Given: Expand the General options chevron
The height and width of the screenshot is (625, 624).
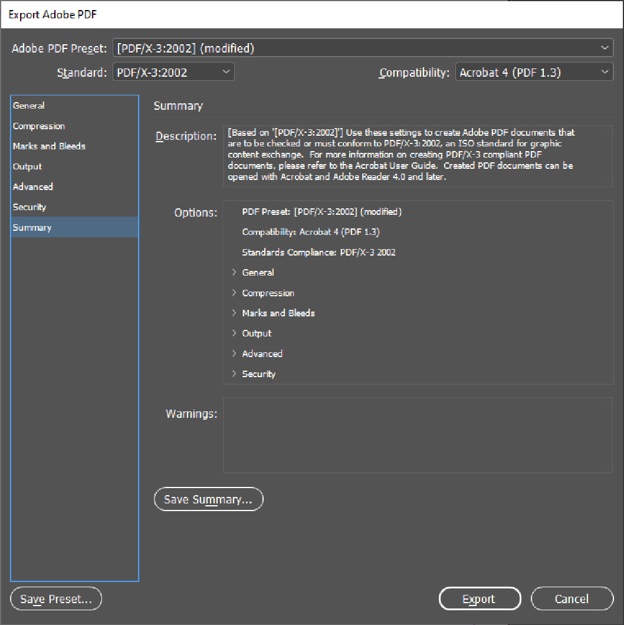Looking at the screenshot, I should pos(234,273).
